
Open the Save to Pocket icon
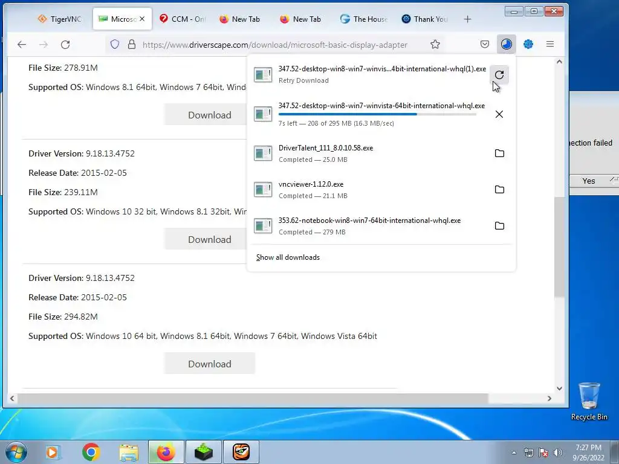pyautogui.click(x=485, y=44)
